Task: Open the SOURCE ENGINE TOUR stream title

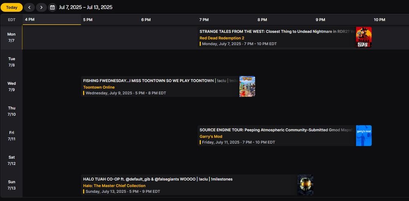Action: [276, 130]
